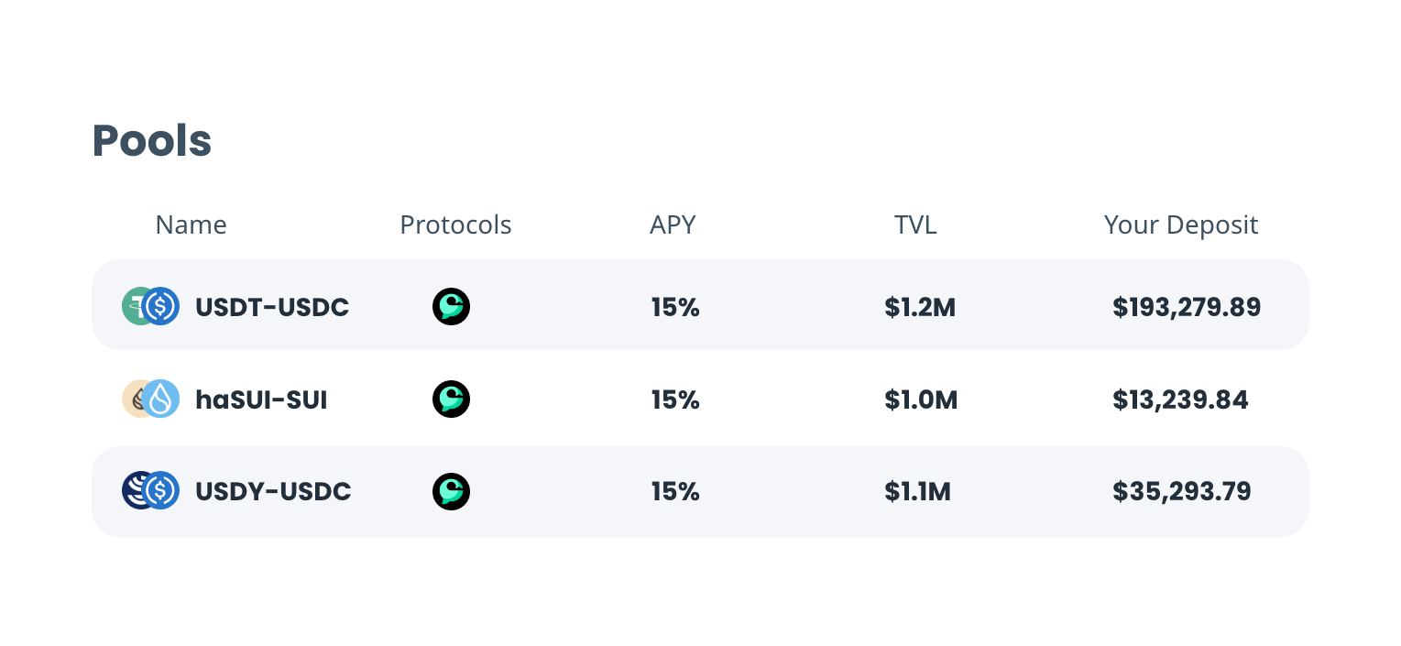The width and height of the screenshot is (1401, 646).
Task: Click the $35,293.79 deposit amount
Action: 1182,491
